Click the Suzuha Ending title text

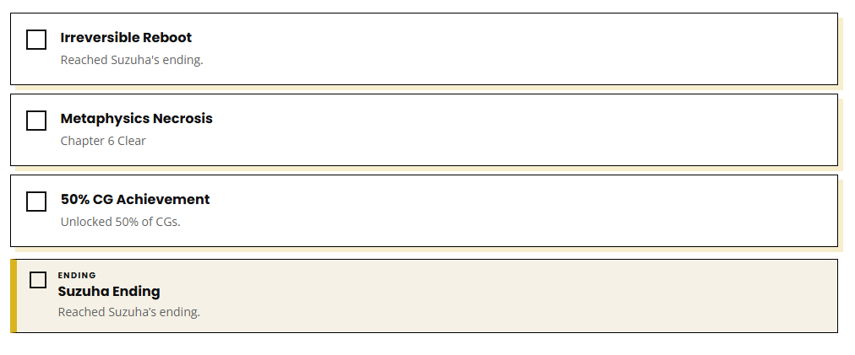click(109, 291)
